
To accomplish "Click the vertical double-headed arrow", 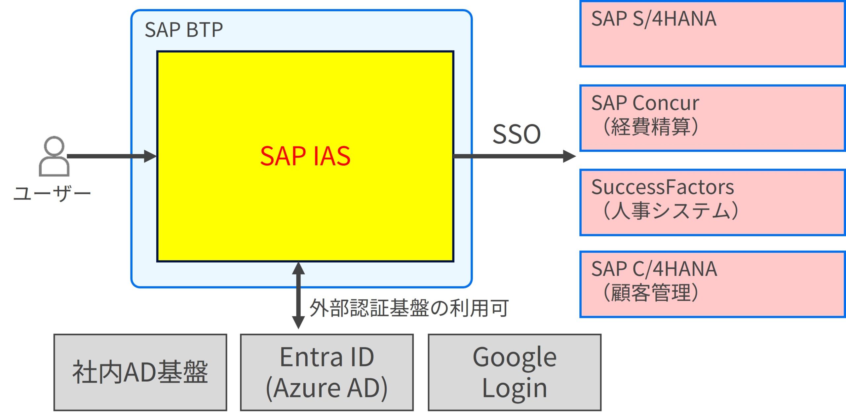I will click(298, 295).
